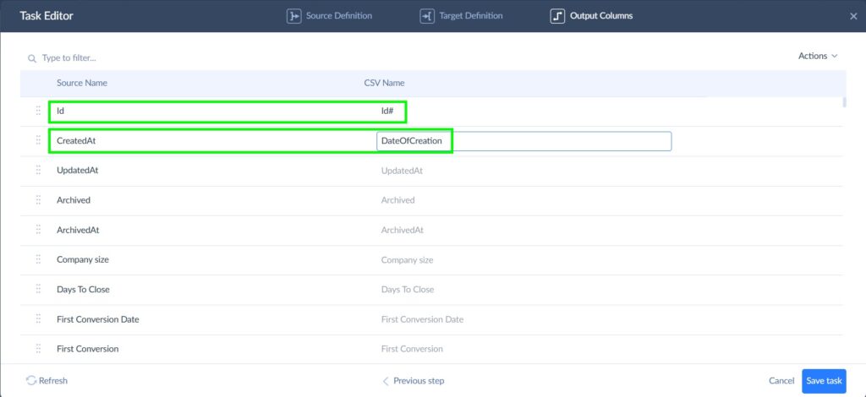866x397 pixels.
Task: Grab the drag handle of the ArchivedAt row
Action: point(38,230)
